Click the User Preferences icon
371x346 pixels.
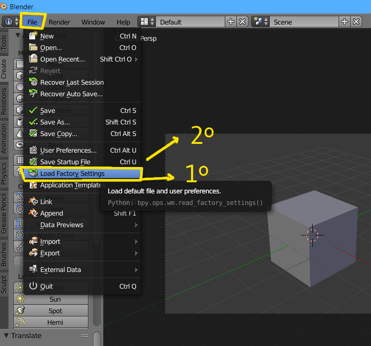(x=33, y=150)
